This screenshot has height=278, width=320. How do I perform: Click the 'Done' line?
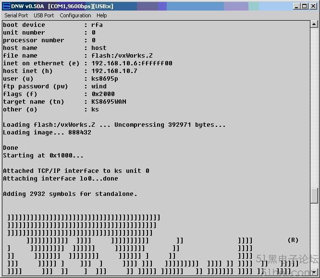click(11, 148)
